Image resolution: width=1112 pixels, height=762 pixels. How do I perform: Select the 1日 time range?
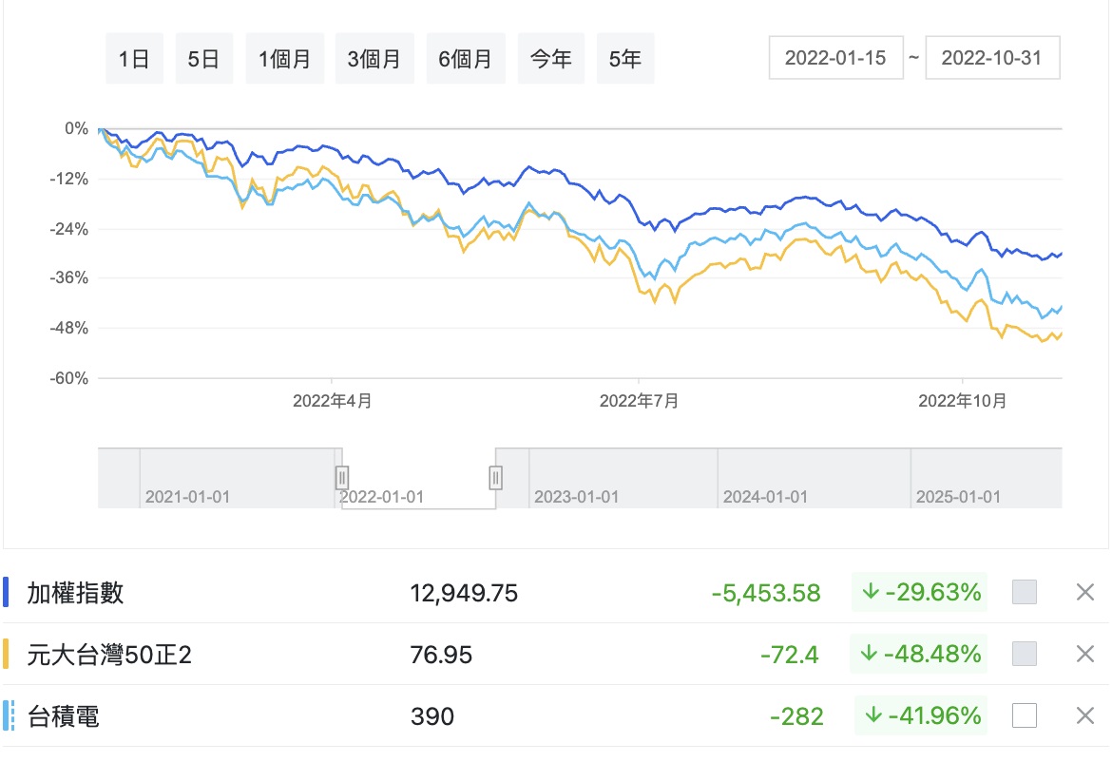pyautogui.click(x=134, y=59)
